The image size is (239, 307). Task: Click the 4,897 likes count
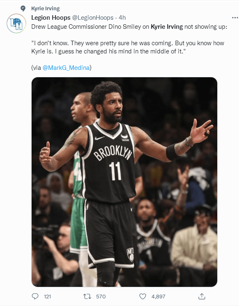(158, 296)
